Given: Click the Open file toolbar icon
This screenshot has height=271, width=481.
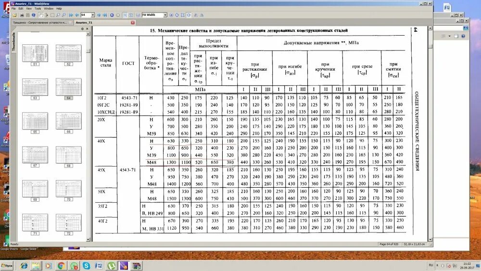Looking at the screenshot, I should [x=14, y=15].
